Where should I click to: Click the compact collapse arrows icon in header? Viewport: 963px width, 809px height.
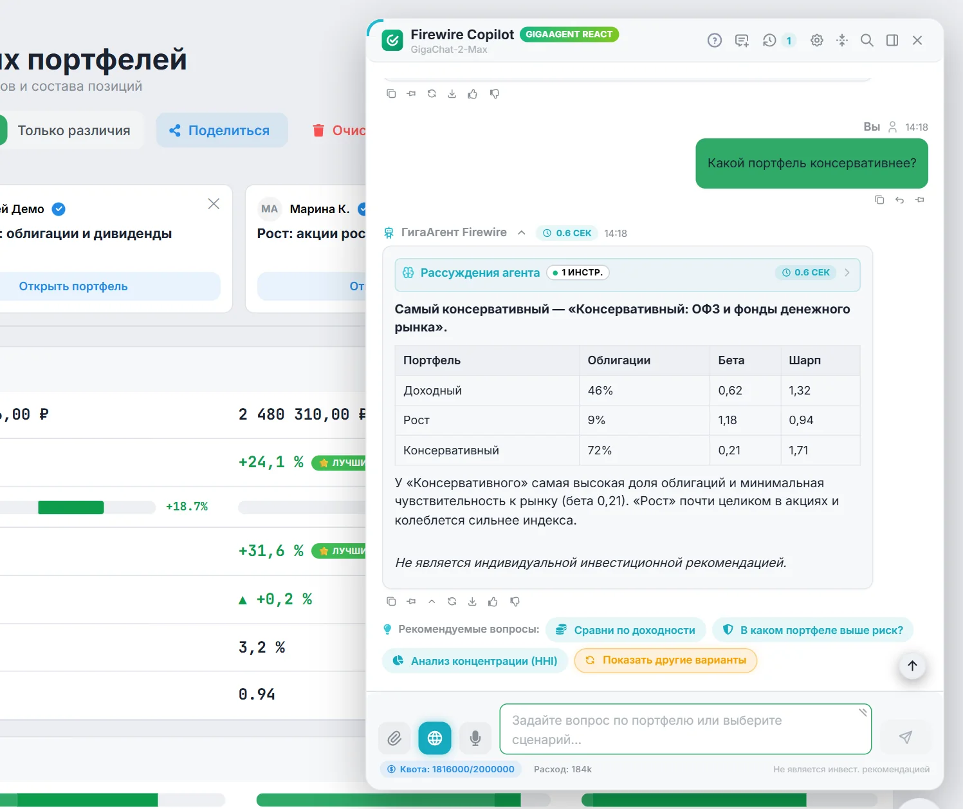point(842,41)
